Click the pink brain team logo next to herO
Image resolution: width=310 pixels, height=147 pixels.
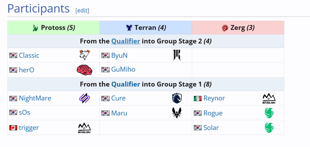click(x=85, y=70)
